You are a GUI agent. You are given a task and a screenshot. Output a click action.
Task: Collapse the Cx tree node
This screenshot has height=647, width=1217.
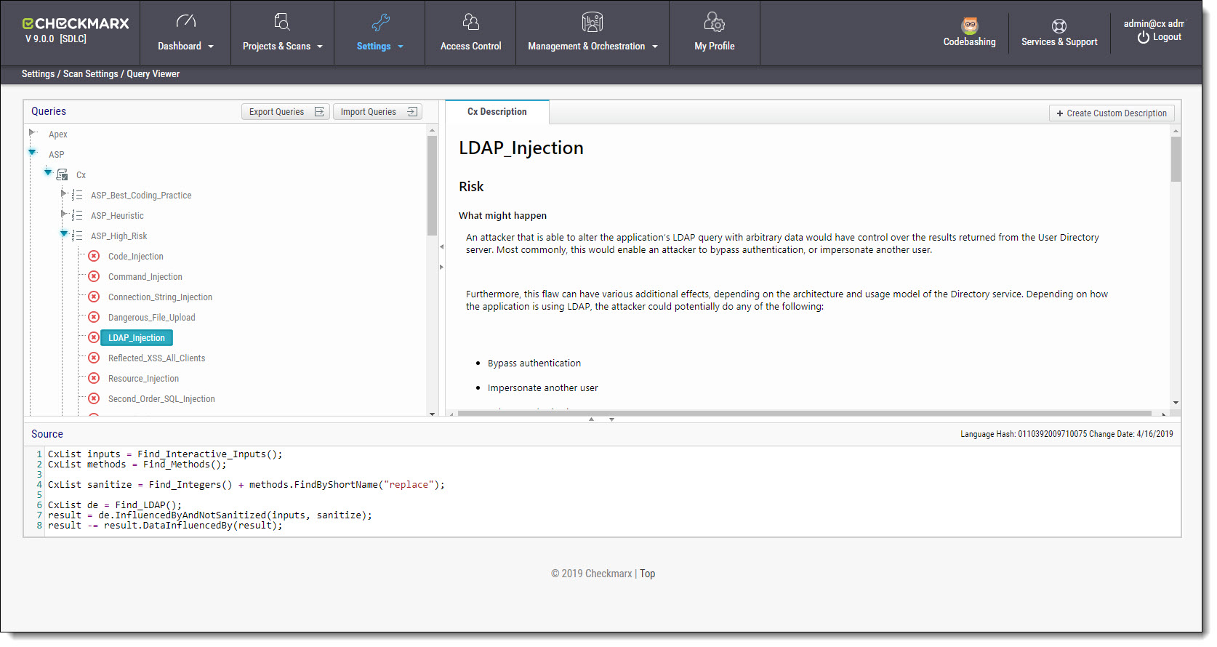pyautogui.click(x=48, y=172)
